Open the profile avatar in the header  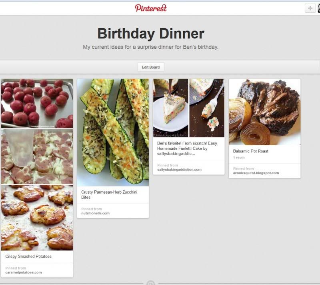point(319,8)
